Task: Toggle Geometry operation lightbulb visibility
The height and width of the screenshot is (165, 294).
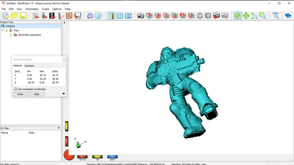Action: point(11,35)
